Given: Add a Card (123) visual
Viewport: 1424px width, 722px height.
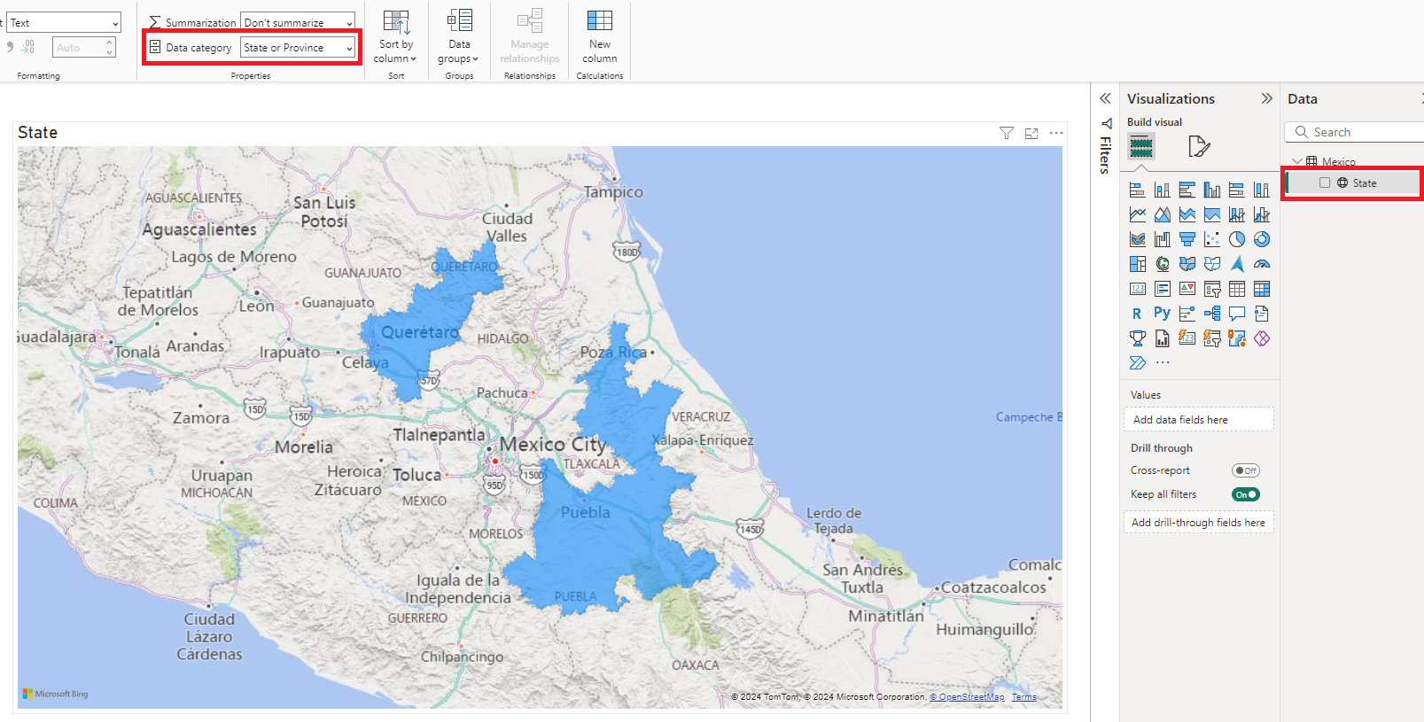Looking at the screenshot, I should pyautogui.click(x=1137, y=289).
